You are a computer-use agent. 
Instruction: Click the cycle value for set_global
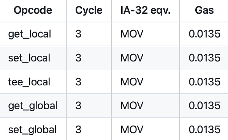pyautogui.click(x=78, y=129)
